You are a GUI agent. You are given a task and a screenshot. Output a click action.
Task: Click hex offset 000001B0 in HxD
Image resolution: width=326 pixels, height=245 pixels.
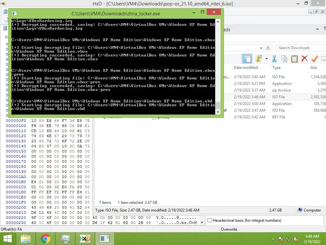16,182
